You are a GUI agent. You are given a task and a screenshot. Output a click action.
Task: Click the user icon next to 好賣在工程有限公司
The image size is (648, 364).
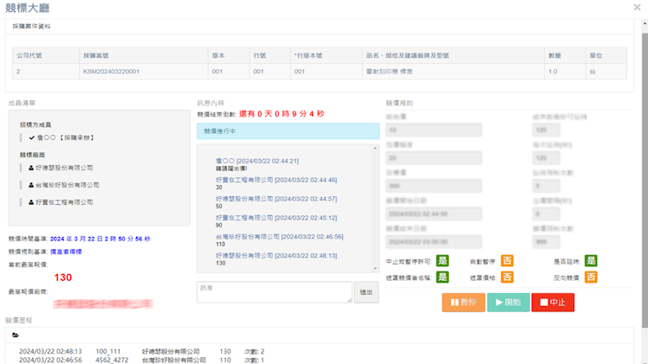31,202
